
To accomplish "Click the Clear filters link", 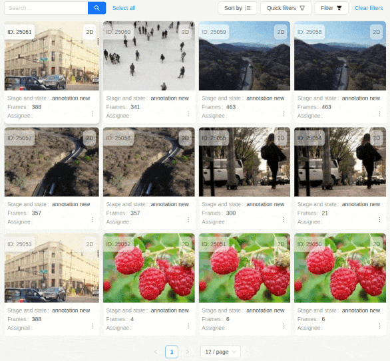I will coord(369,8).
